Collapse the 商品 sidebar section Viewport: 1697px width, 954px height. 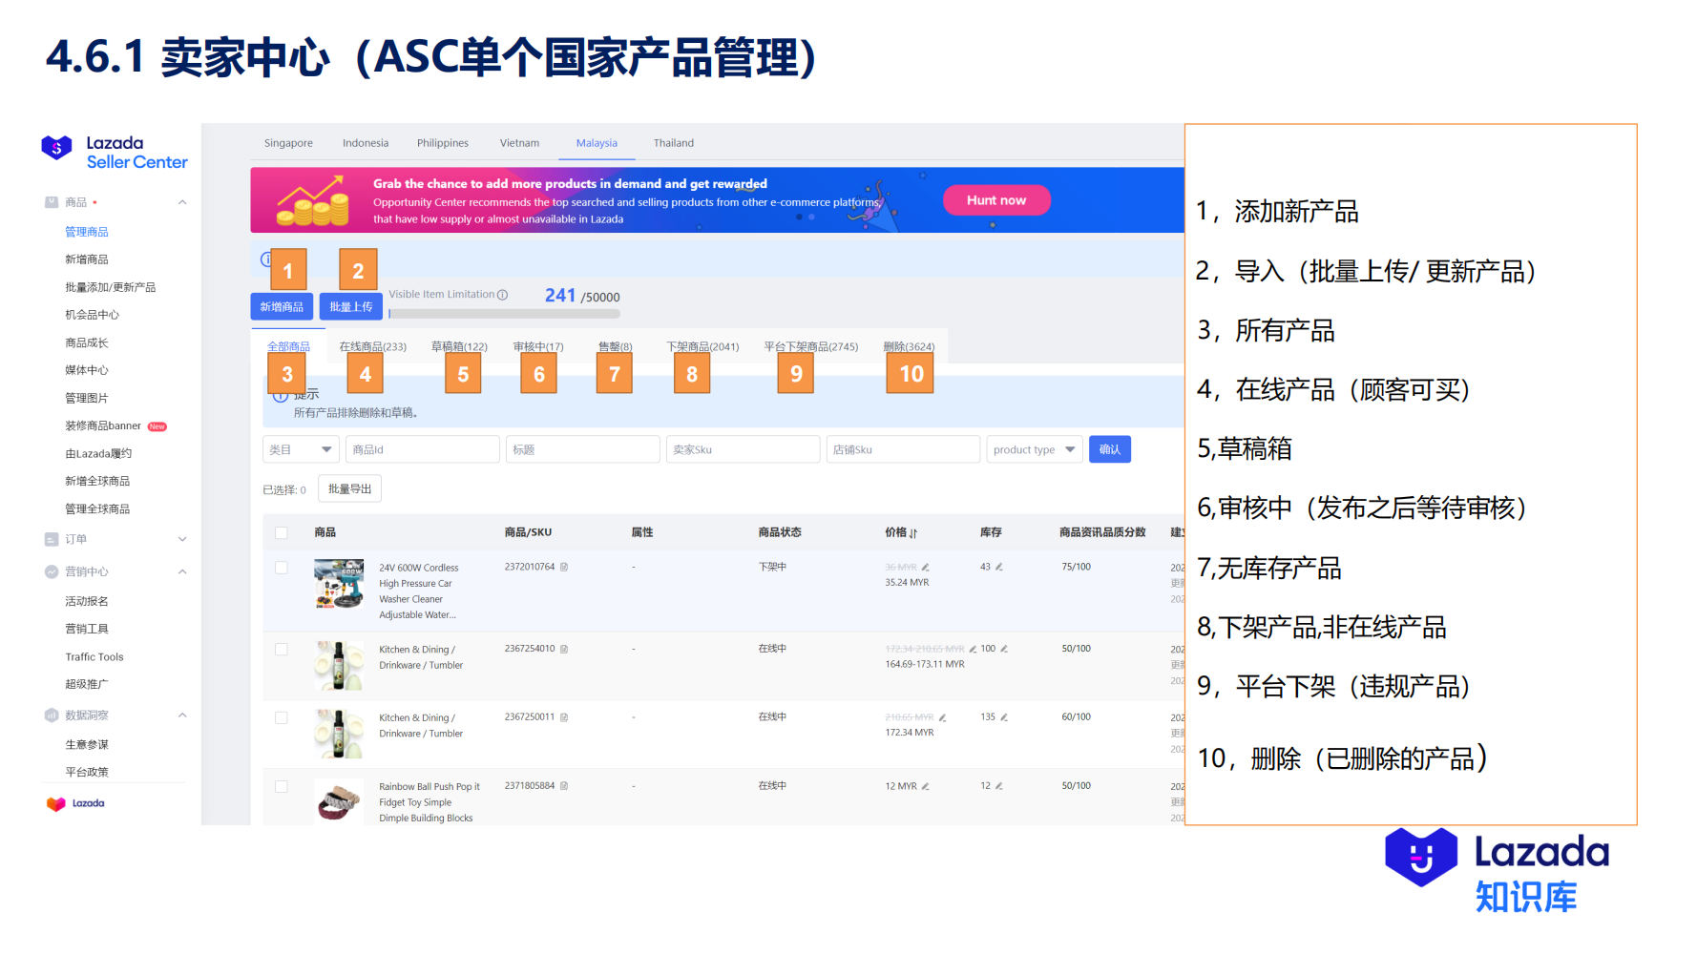[x=181, y=201]
